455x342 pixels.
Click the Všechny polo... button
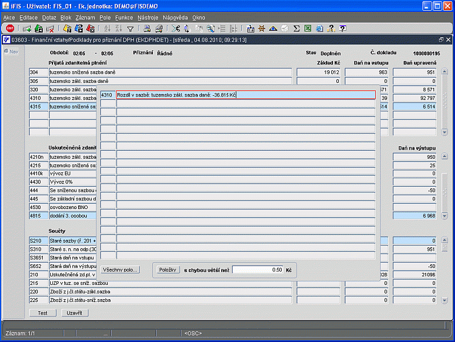pos(120,269)
